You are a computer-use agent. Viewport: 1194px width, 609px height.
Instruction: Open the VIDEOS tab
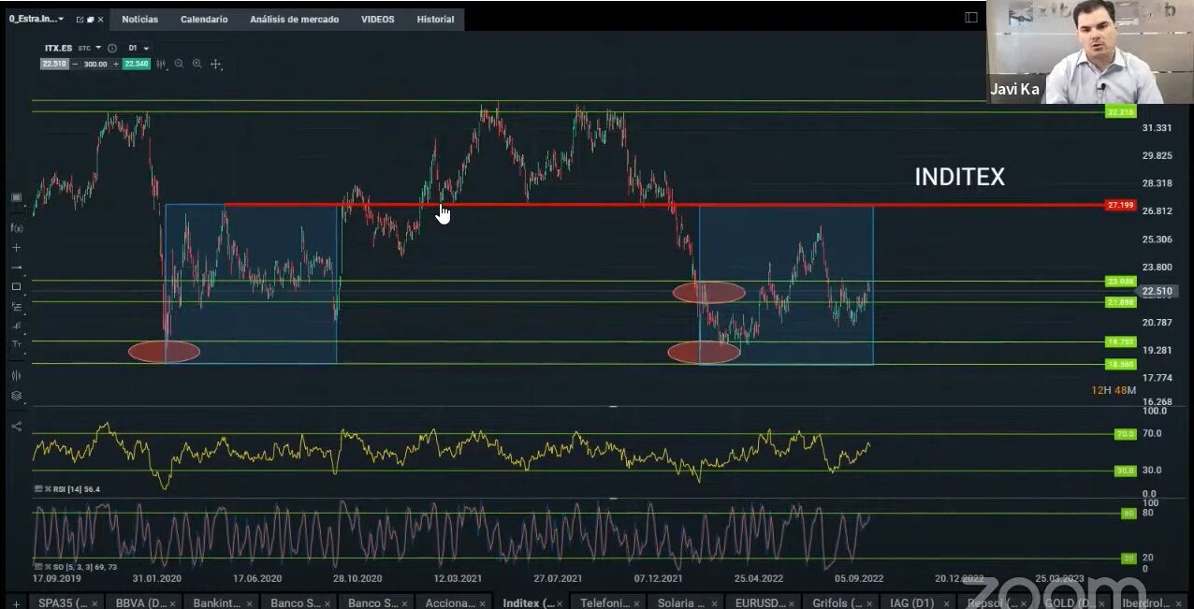pos(378,19)
